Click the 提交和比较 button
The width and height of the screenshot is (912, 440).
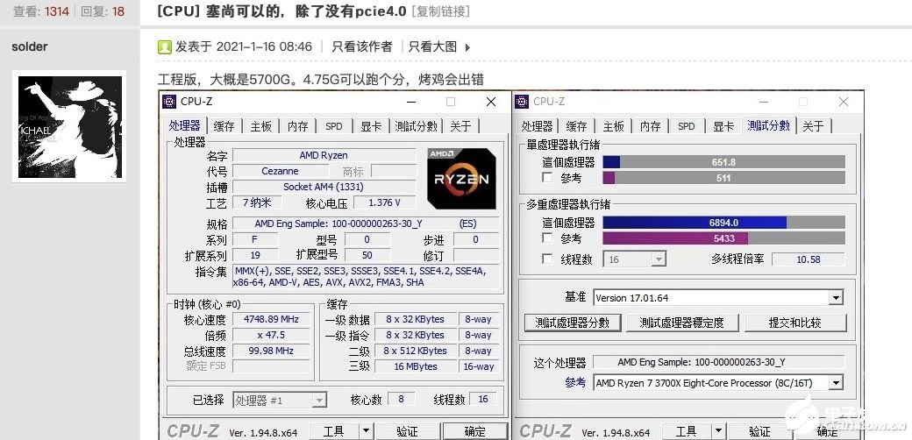[795, 323]
